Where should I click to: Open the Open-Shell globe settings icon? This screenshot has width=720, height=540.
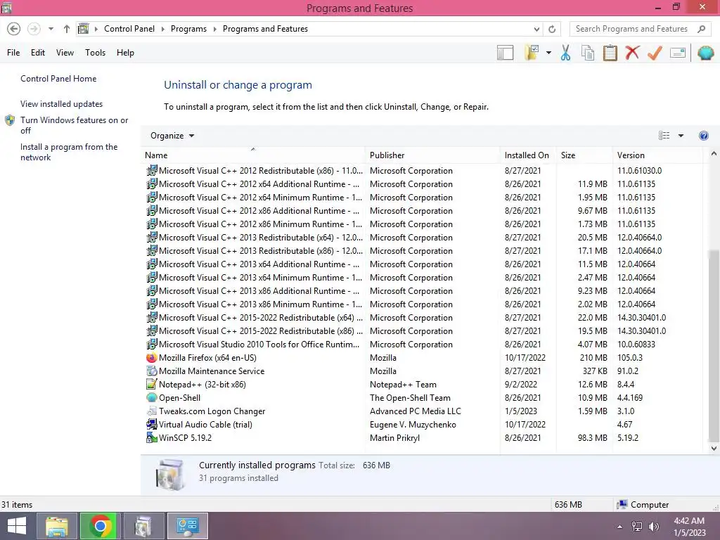coord(705,53)
